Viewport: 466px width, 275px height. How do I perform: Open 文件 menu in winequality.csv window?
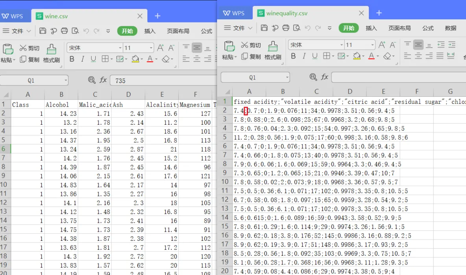238,28
